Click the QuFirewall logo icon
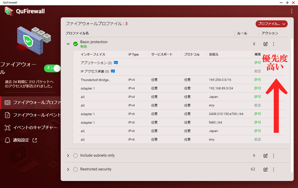Screen dimensions: 298x188 (9, 11)
